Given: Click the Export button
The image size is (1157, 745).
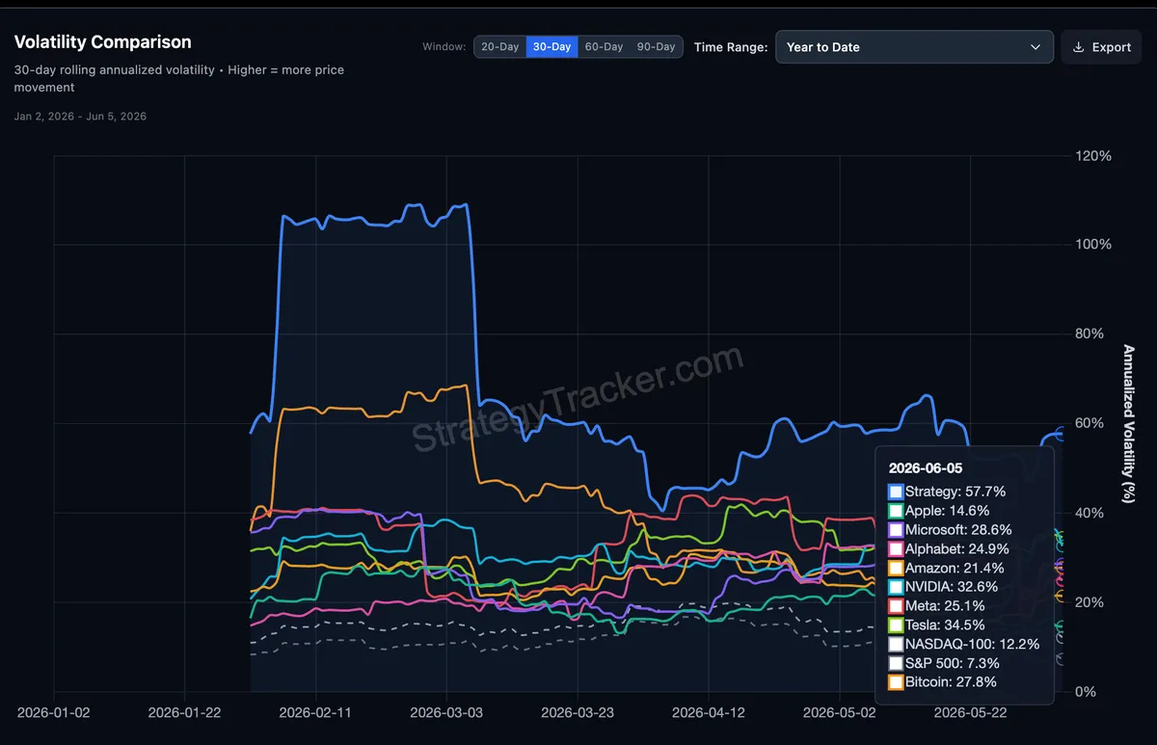Looking at the screenshot, I should pyautogui.click(x=1101, y=47).
